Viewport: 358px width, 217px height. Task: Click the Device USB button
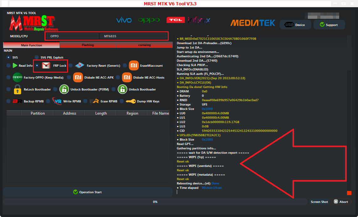click(295, 25)
